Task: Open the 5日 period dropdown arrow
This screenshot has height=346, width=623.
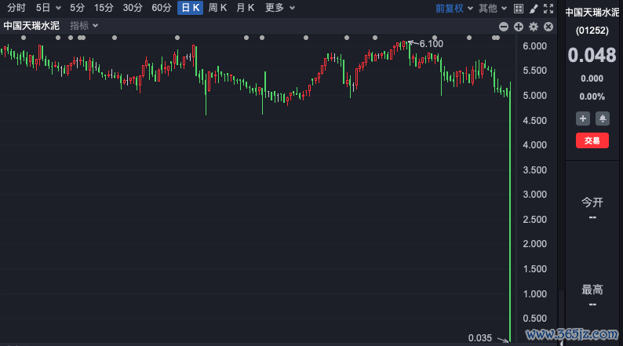Action: point(58,8)
